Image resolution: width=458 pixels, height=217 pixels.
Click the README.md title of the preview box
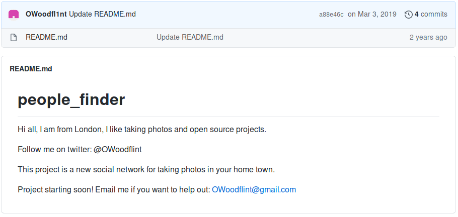point(31,69)
